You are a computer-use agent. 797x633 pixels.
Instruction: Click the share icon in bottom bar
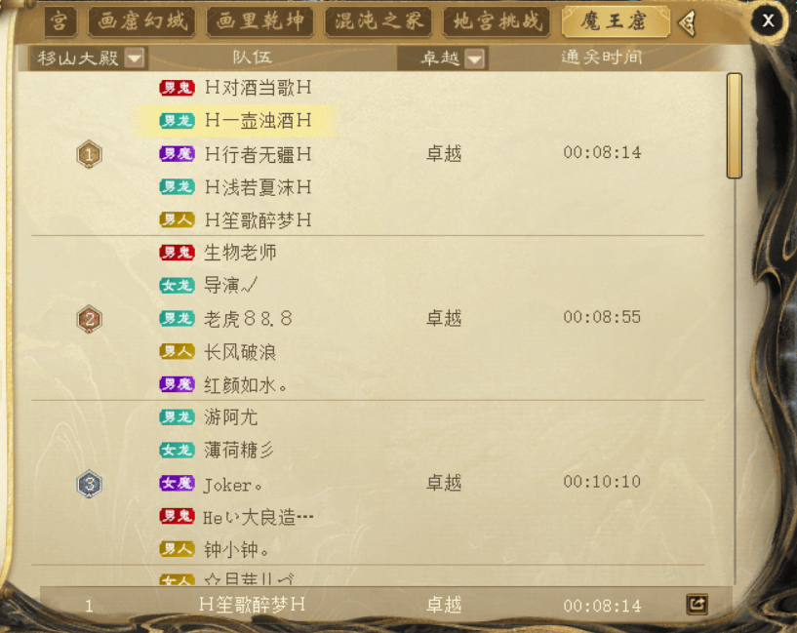pyautogui.click(x=697, y=605)
